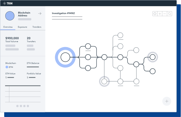
Task: Zoom in with the plus toolbar icon
Action: [x=160, y=14]
